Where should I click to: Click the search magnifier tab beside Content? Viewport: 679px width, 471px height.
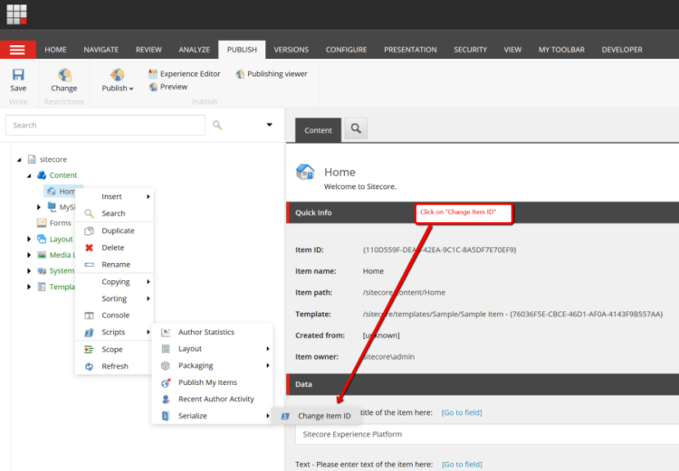point(355,130)
